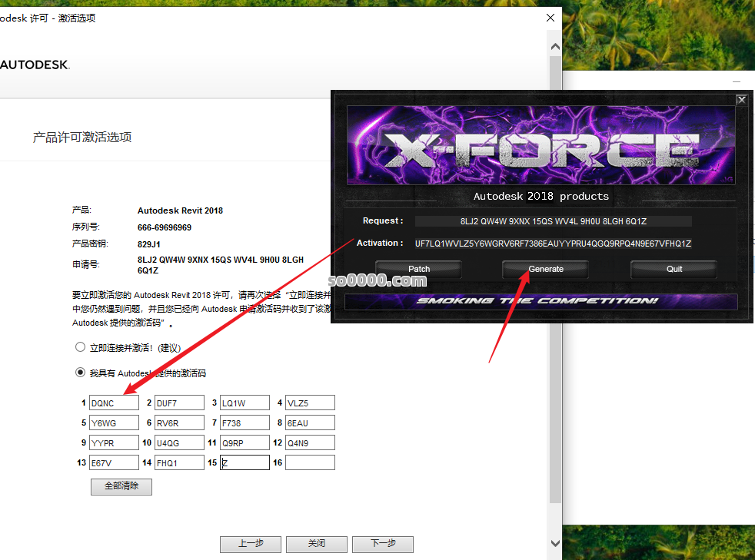Click the request code text starting 8LJ2 QW4W in dialog

[221, 265]
